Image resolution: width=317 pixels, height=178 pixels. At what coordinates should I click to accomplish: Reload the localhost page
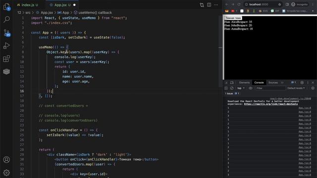click(x=239, y=4)
